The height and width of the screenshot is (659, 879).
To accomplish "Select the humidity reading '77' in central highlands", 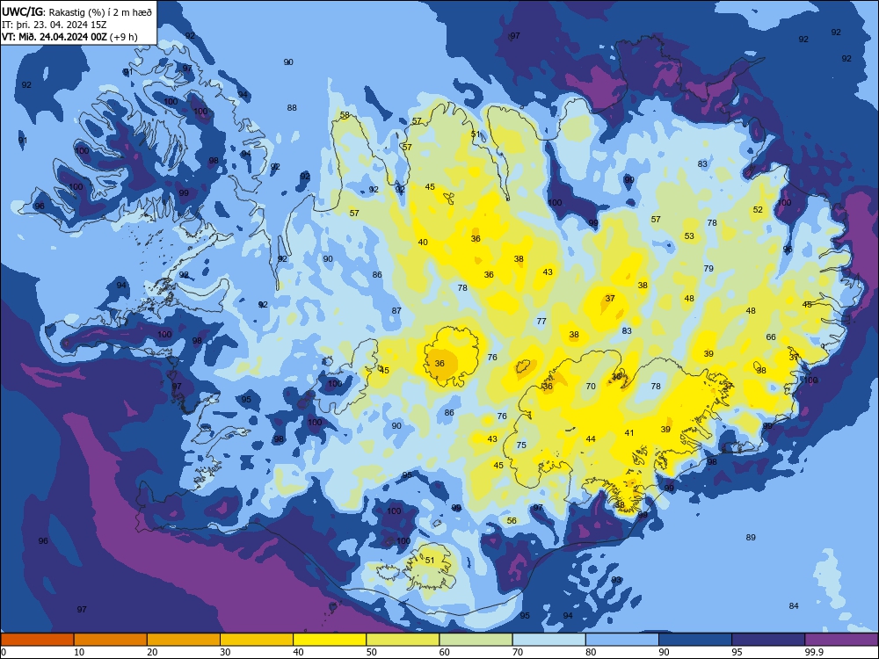I will click(x=541, y=321).
